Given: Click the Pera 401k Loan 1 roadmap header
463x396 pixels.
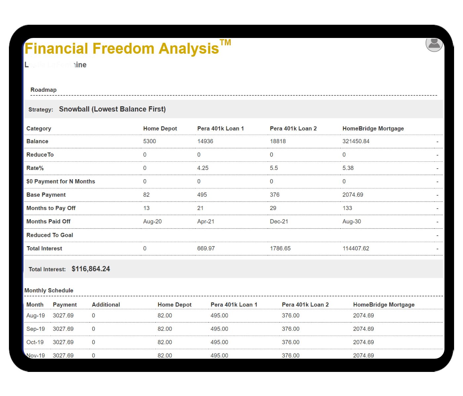Looking at the screenshot, I should [220, 128].
